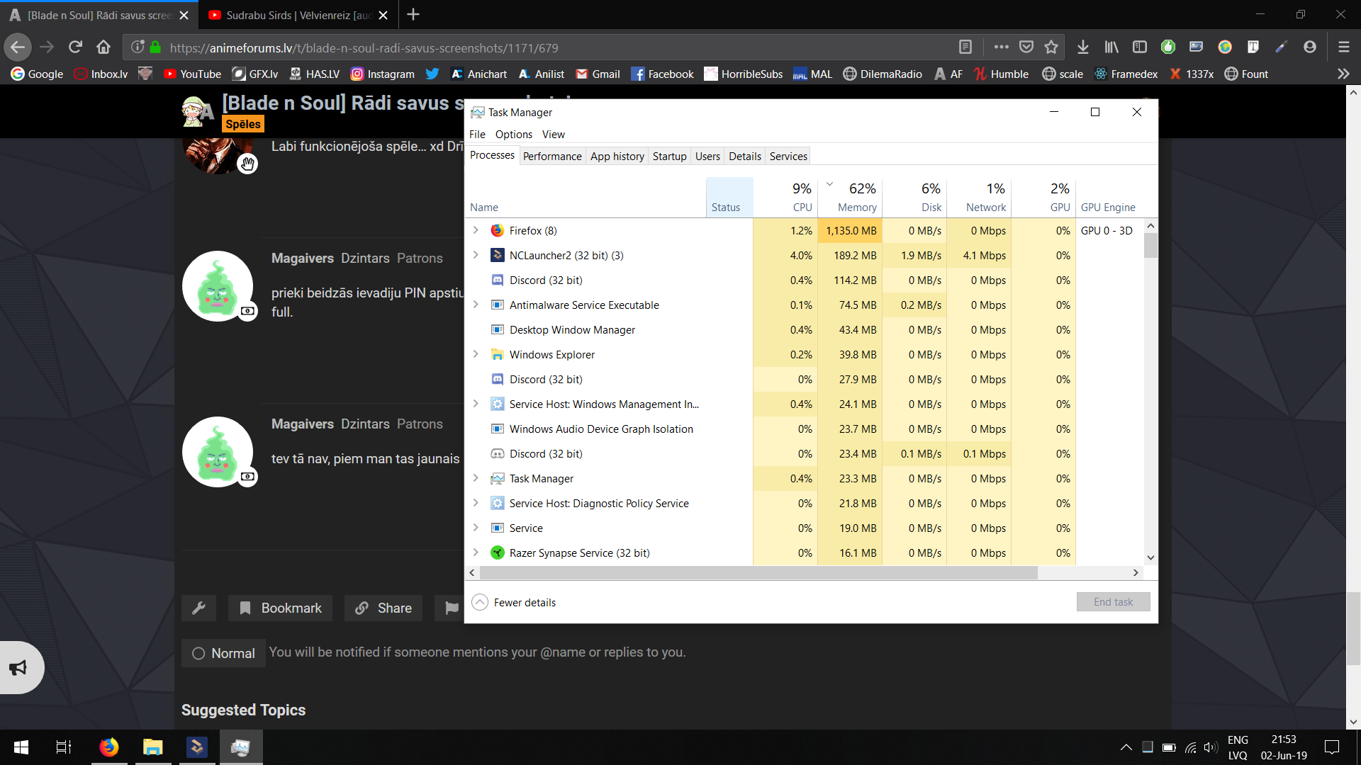Click the Share button

point(383,608)
